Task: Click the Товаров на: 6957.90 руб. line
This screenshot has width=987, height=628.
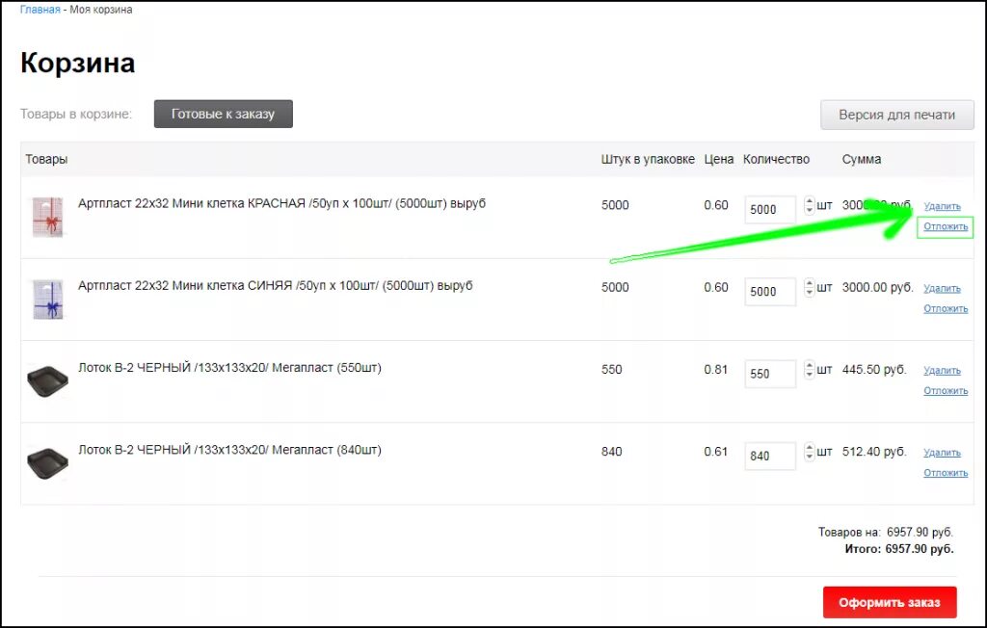Action: (886, 533)
